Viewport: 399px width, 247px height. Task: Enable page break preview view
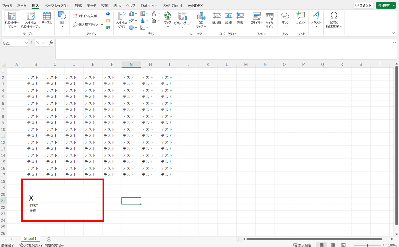(343, 245)
